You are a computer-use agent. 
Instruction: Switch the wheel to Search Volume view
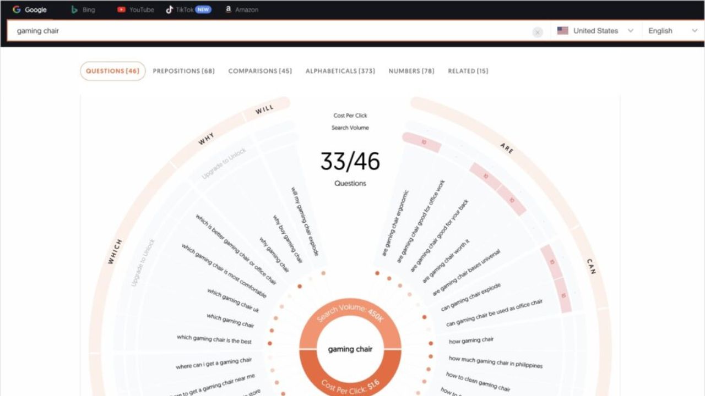[350, 127]
